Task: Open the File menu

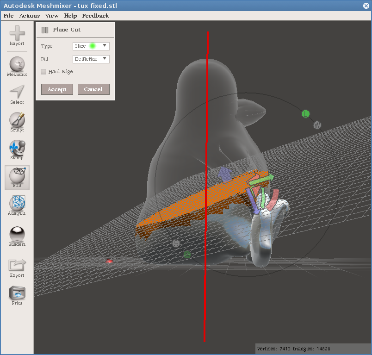Action: 8,16
